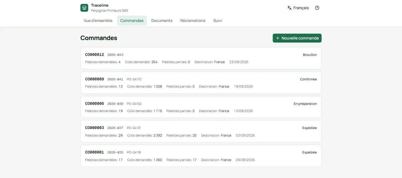
Task: Click the Brouillon status label
Action: pos(310,55)
